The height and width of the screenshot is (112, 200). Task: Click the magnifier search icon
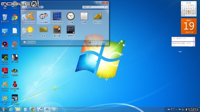point(105,7)
